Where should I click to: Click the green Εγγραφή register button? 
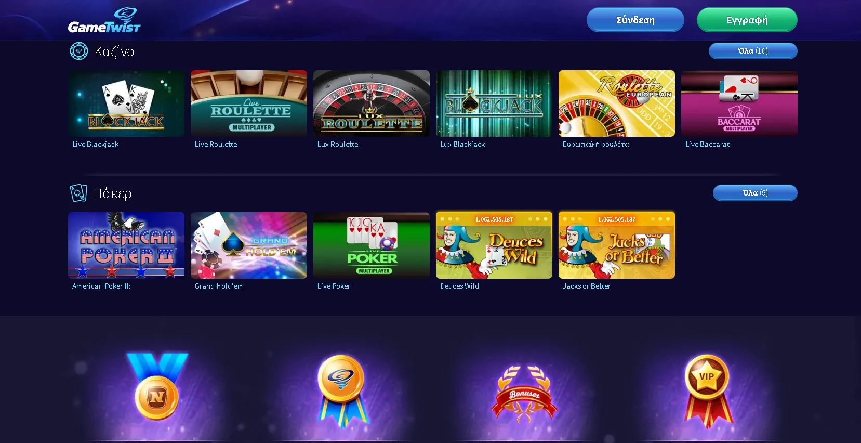tap(747, 20)
